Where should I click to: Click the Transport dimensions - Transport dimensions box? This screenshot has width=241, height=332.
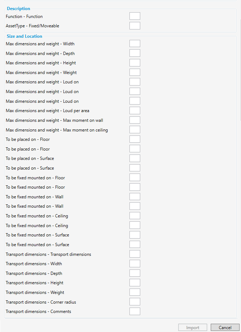point(135,254)
